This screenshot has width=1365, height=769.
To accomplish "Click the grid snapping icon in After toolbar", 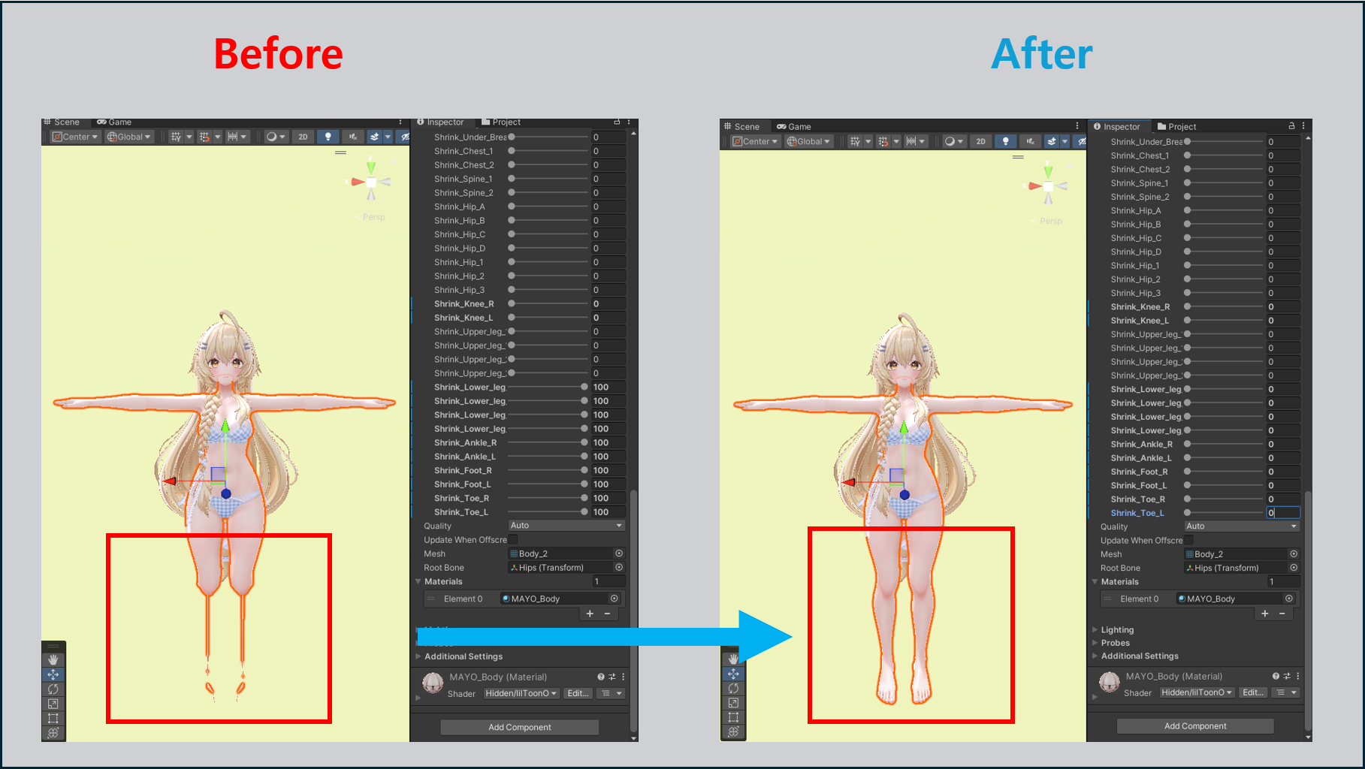I will (883, 141).
